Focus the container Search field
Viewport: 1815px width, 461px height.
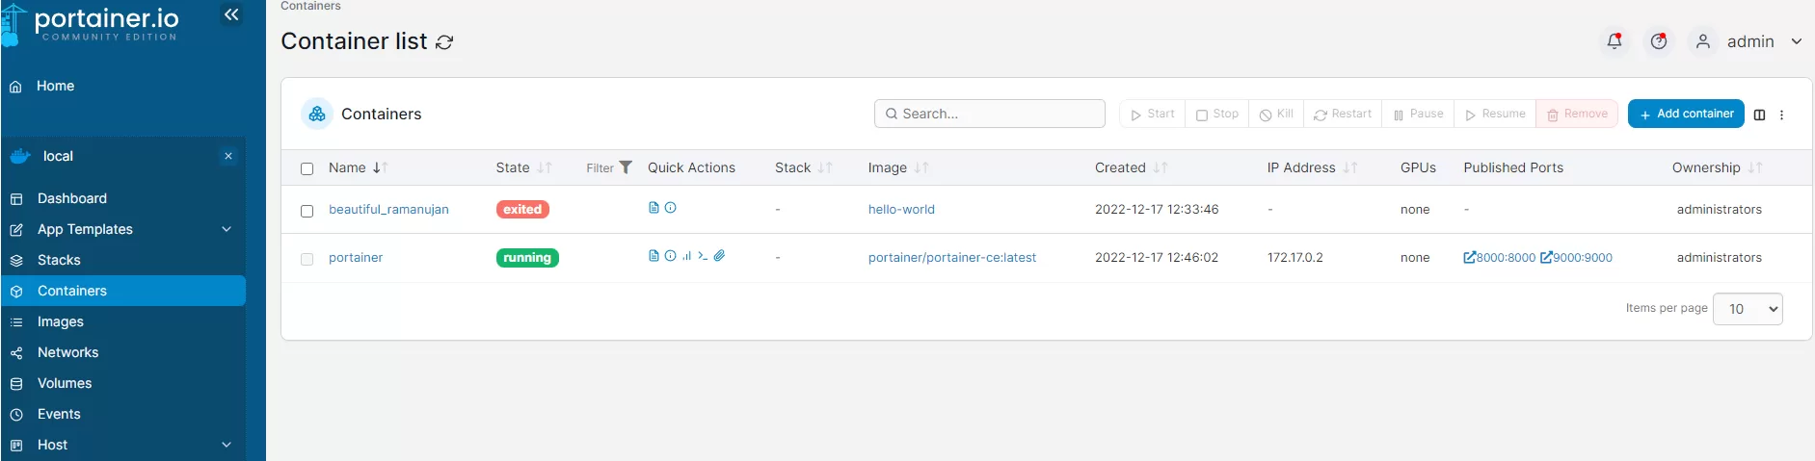(x=990, y=114)
